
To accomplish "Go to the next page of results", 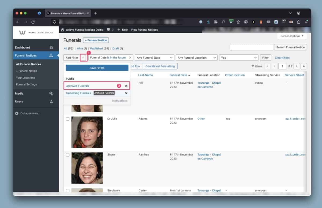I will tap(297, 66).
